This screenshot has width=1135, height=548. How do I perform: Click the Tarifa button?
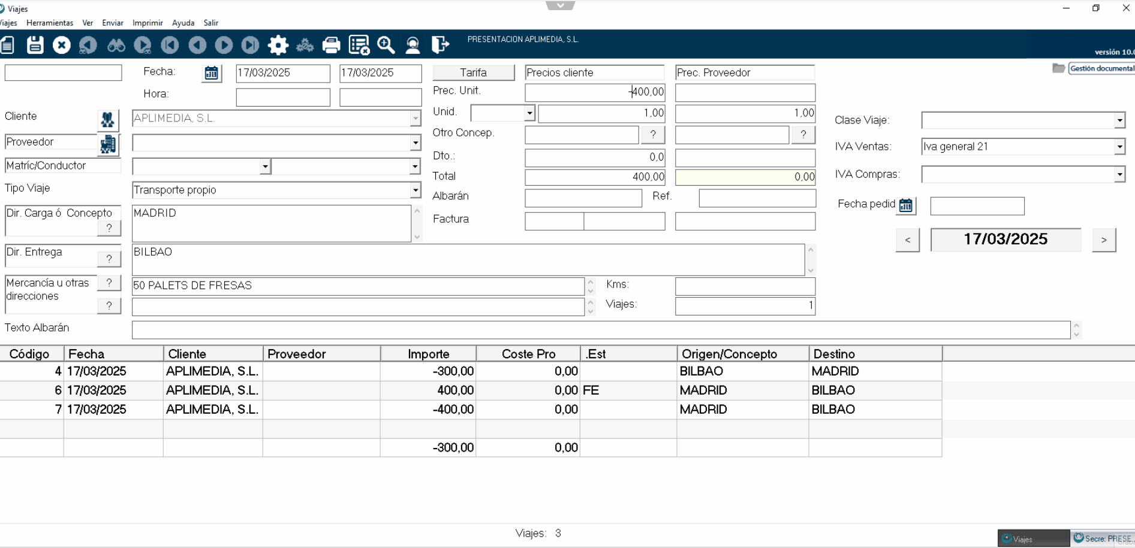point(473,72)
